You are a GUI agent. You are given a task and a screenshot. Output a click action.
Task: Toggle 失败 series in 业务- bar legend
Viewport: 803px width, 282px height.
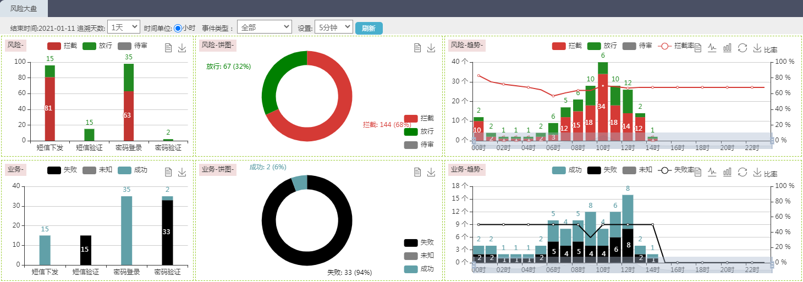(x=62, y=170)
